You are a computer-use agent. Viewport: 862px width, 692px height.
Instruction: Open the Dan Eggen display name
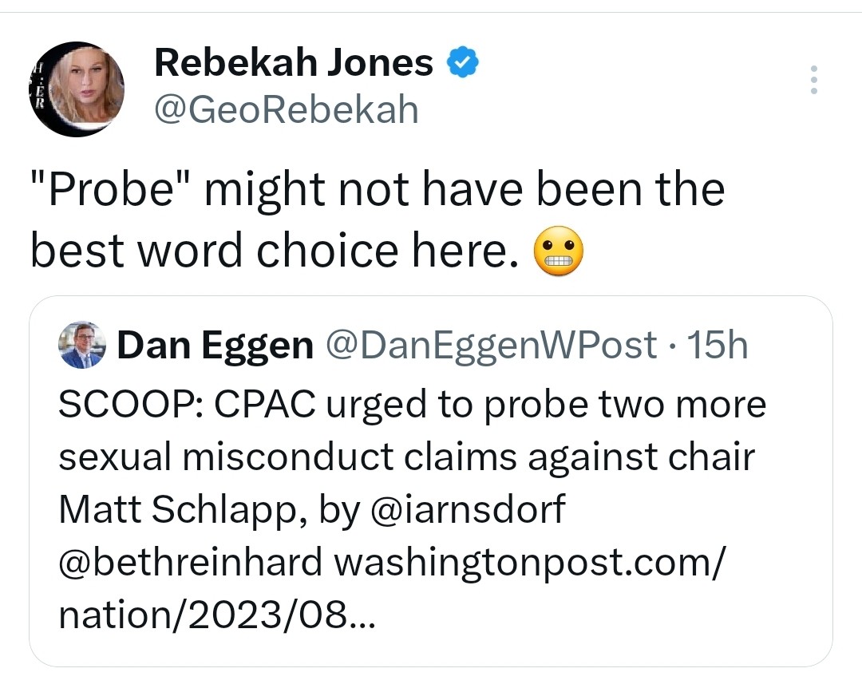(x=215, y=346)
